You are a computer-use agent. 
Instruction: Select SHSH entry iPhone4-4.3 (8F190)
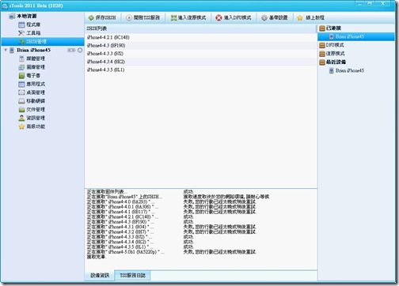201,46
